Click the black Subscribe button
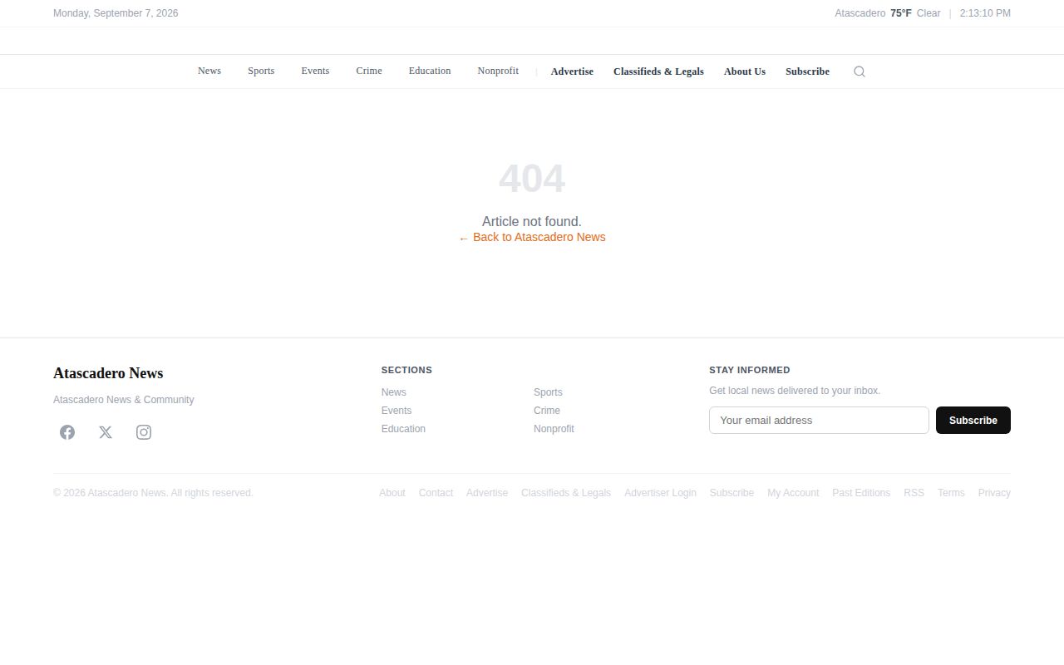The image size is (1064, 665). click(x=973, y=421)
